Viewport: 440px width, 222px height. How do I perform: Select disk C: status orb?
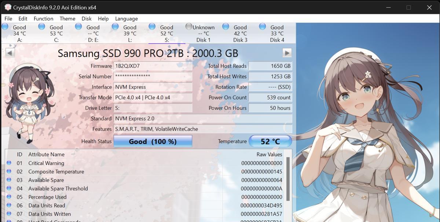pos(41,26)
